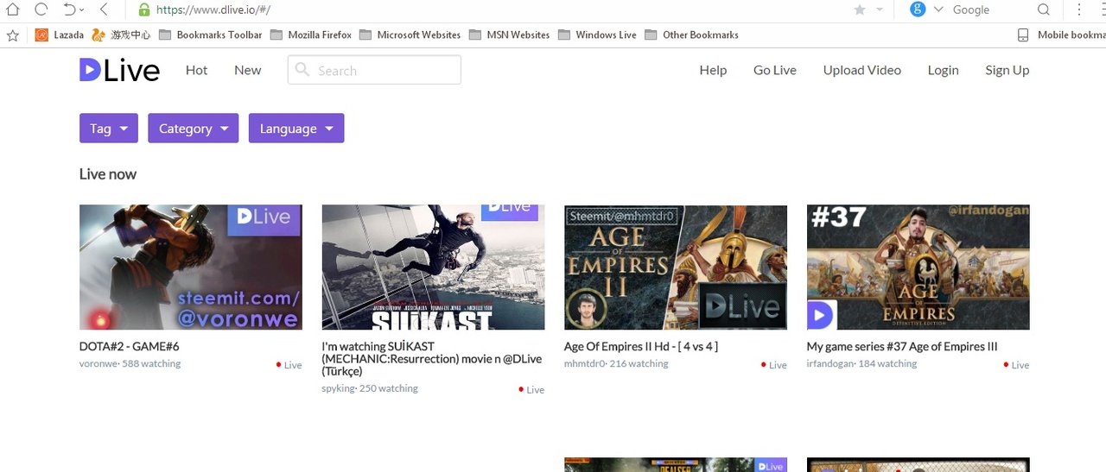Click the browser search magnifier icon
This screenshot has height=472, width=1106.
click(1044, 9)
